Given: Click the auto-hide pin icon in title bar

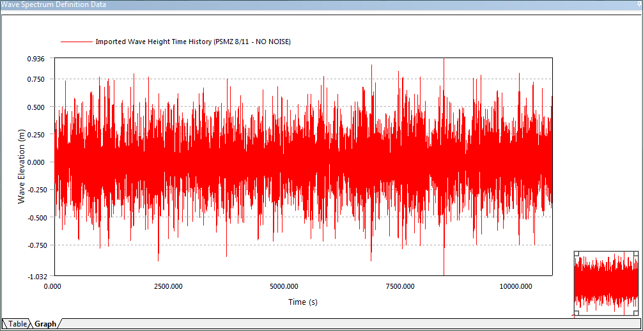Looking at the screenshot, I should (x=640, y=4).
